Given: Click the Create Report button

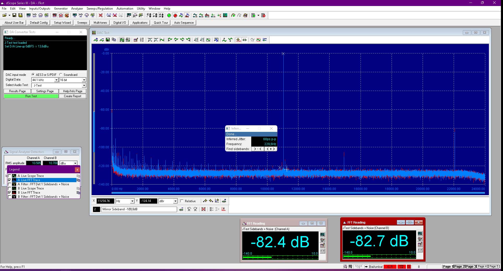Looking at the screenshot, I should [x=73, y=96].
